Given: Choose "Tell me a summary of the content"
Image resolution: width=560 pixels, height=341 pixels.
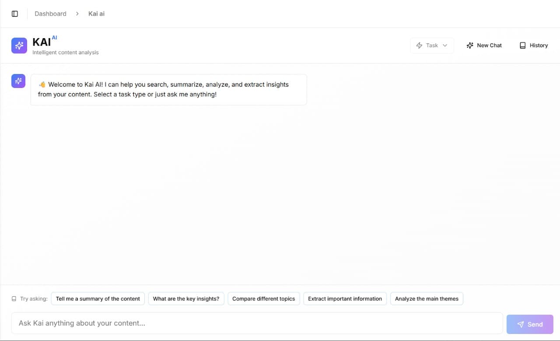Looking at the screenshot, I should 98,299.
